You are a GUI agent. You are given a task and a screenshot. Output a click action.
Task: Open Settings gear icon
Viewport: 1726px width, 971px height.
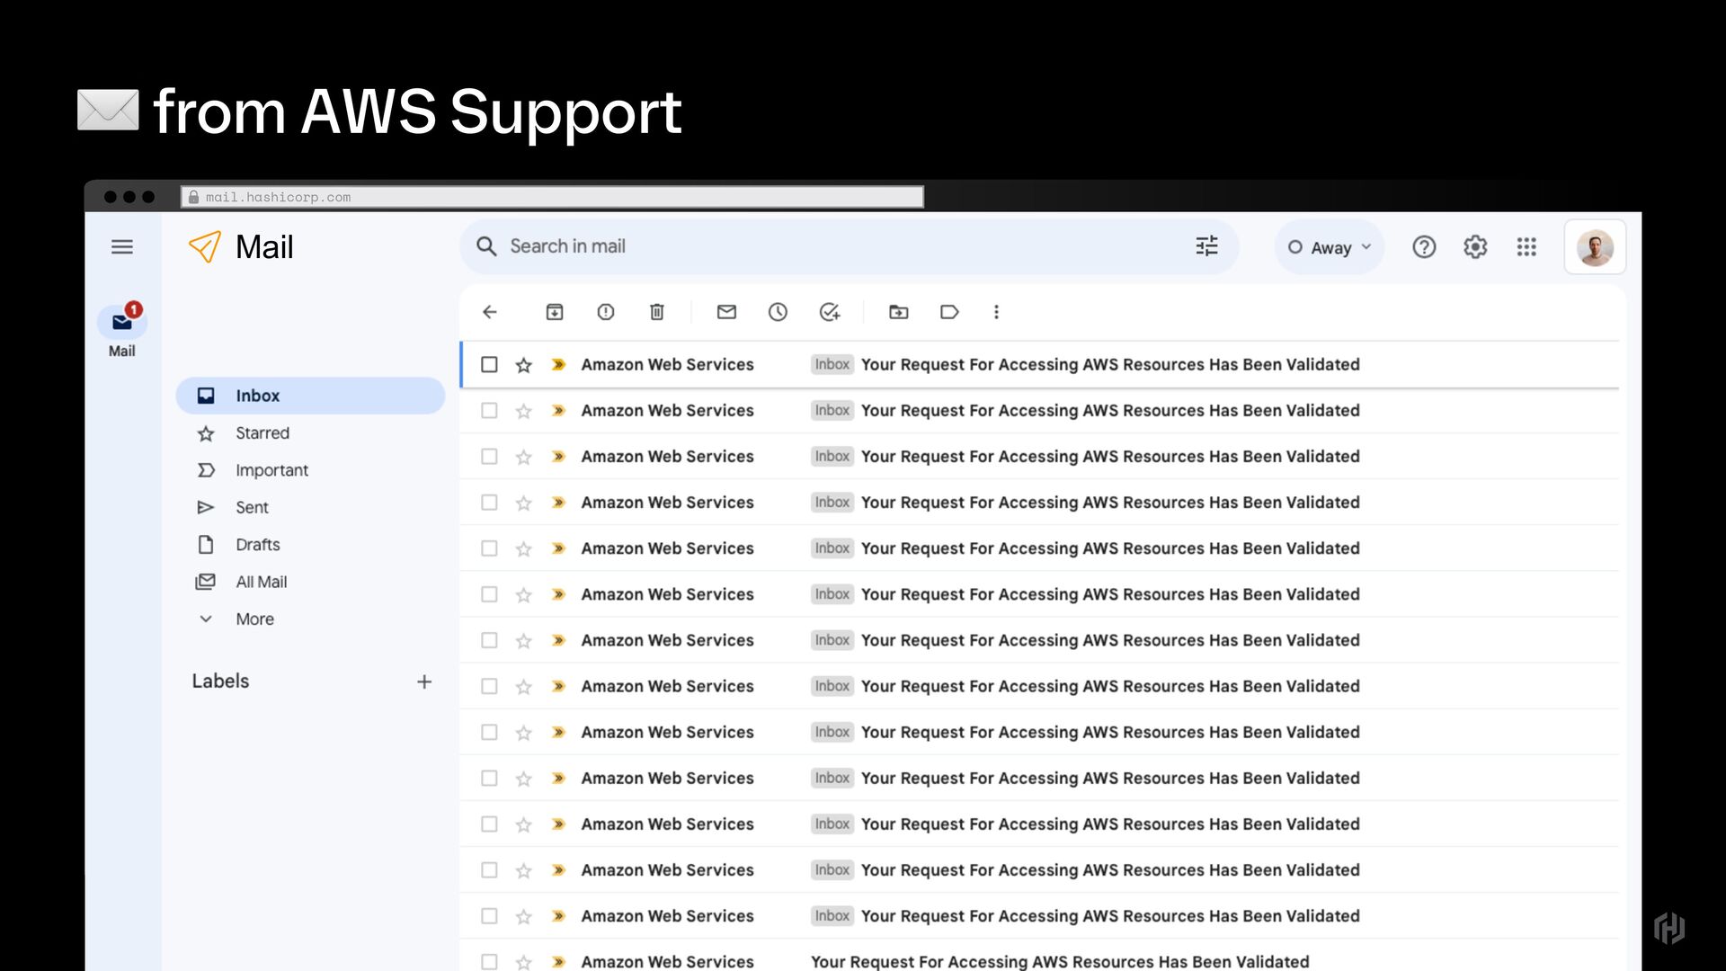tap(1475, 247)
